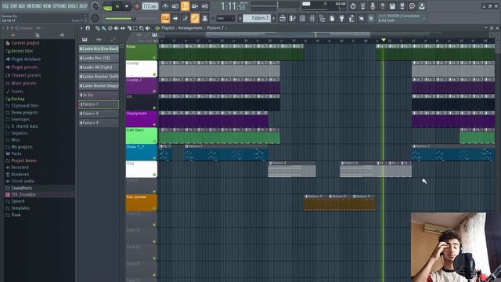Toggle wait for input before recording
Screen dimensions: 501x282
[175, 6]
